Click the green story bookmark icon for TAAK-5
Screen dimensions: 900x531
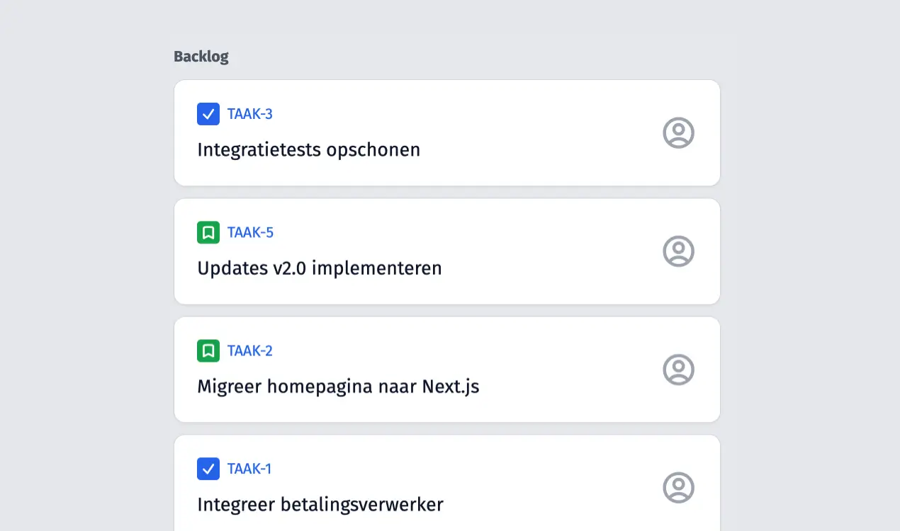point(208,232)
